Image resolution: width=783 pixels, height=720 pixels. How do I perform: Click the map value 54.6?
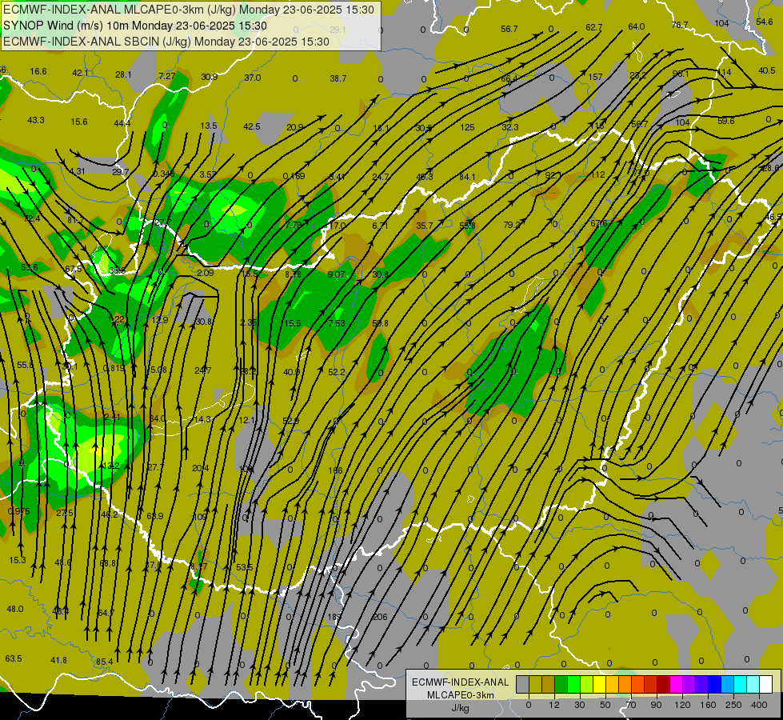pos(765,22)
